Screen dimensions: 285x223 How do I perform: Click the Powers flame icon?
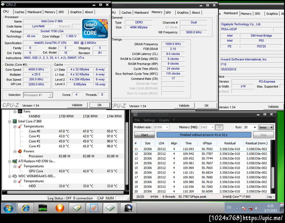pyautogui.click(x=20, y=151)
